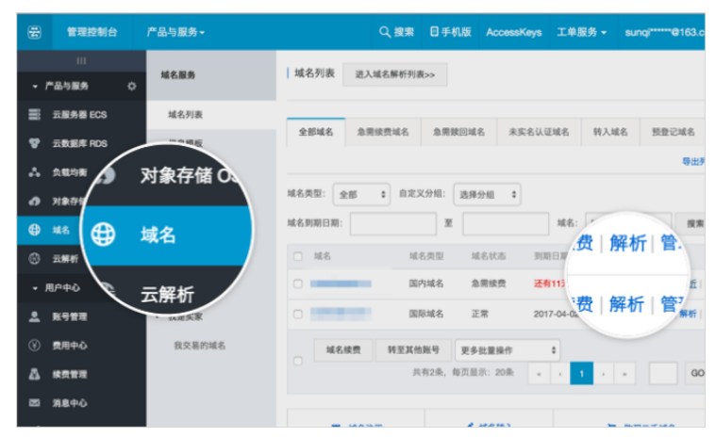Click the domain expiry end date field
The width and height of the screenshot is (716, 437).
pos(506,224)
